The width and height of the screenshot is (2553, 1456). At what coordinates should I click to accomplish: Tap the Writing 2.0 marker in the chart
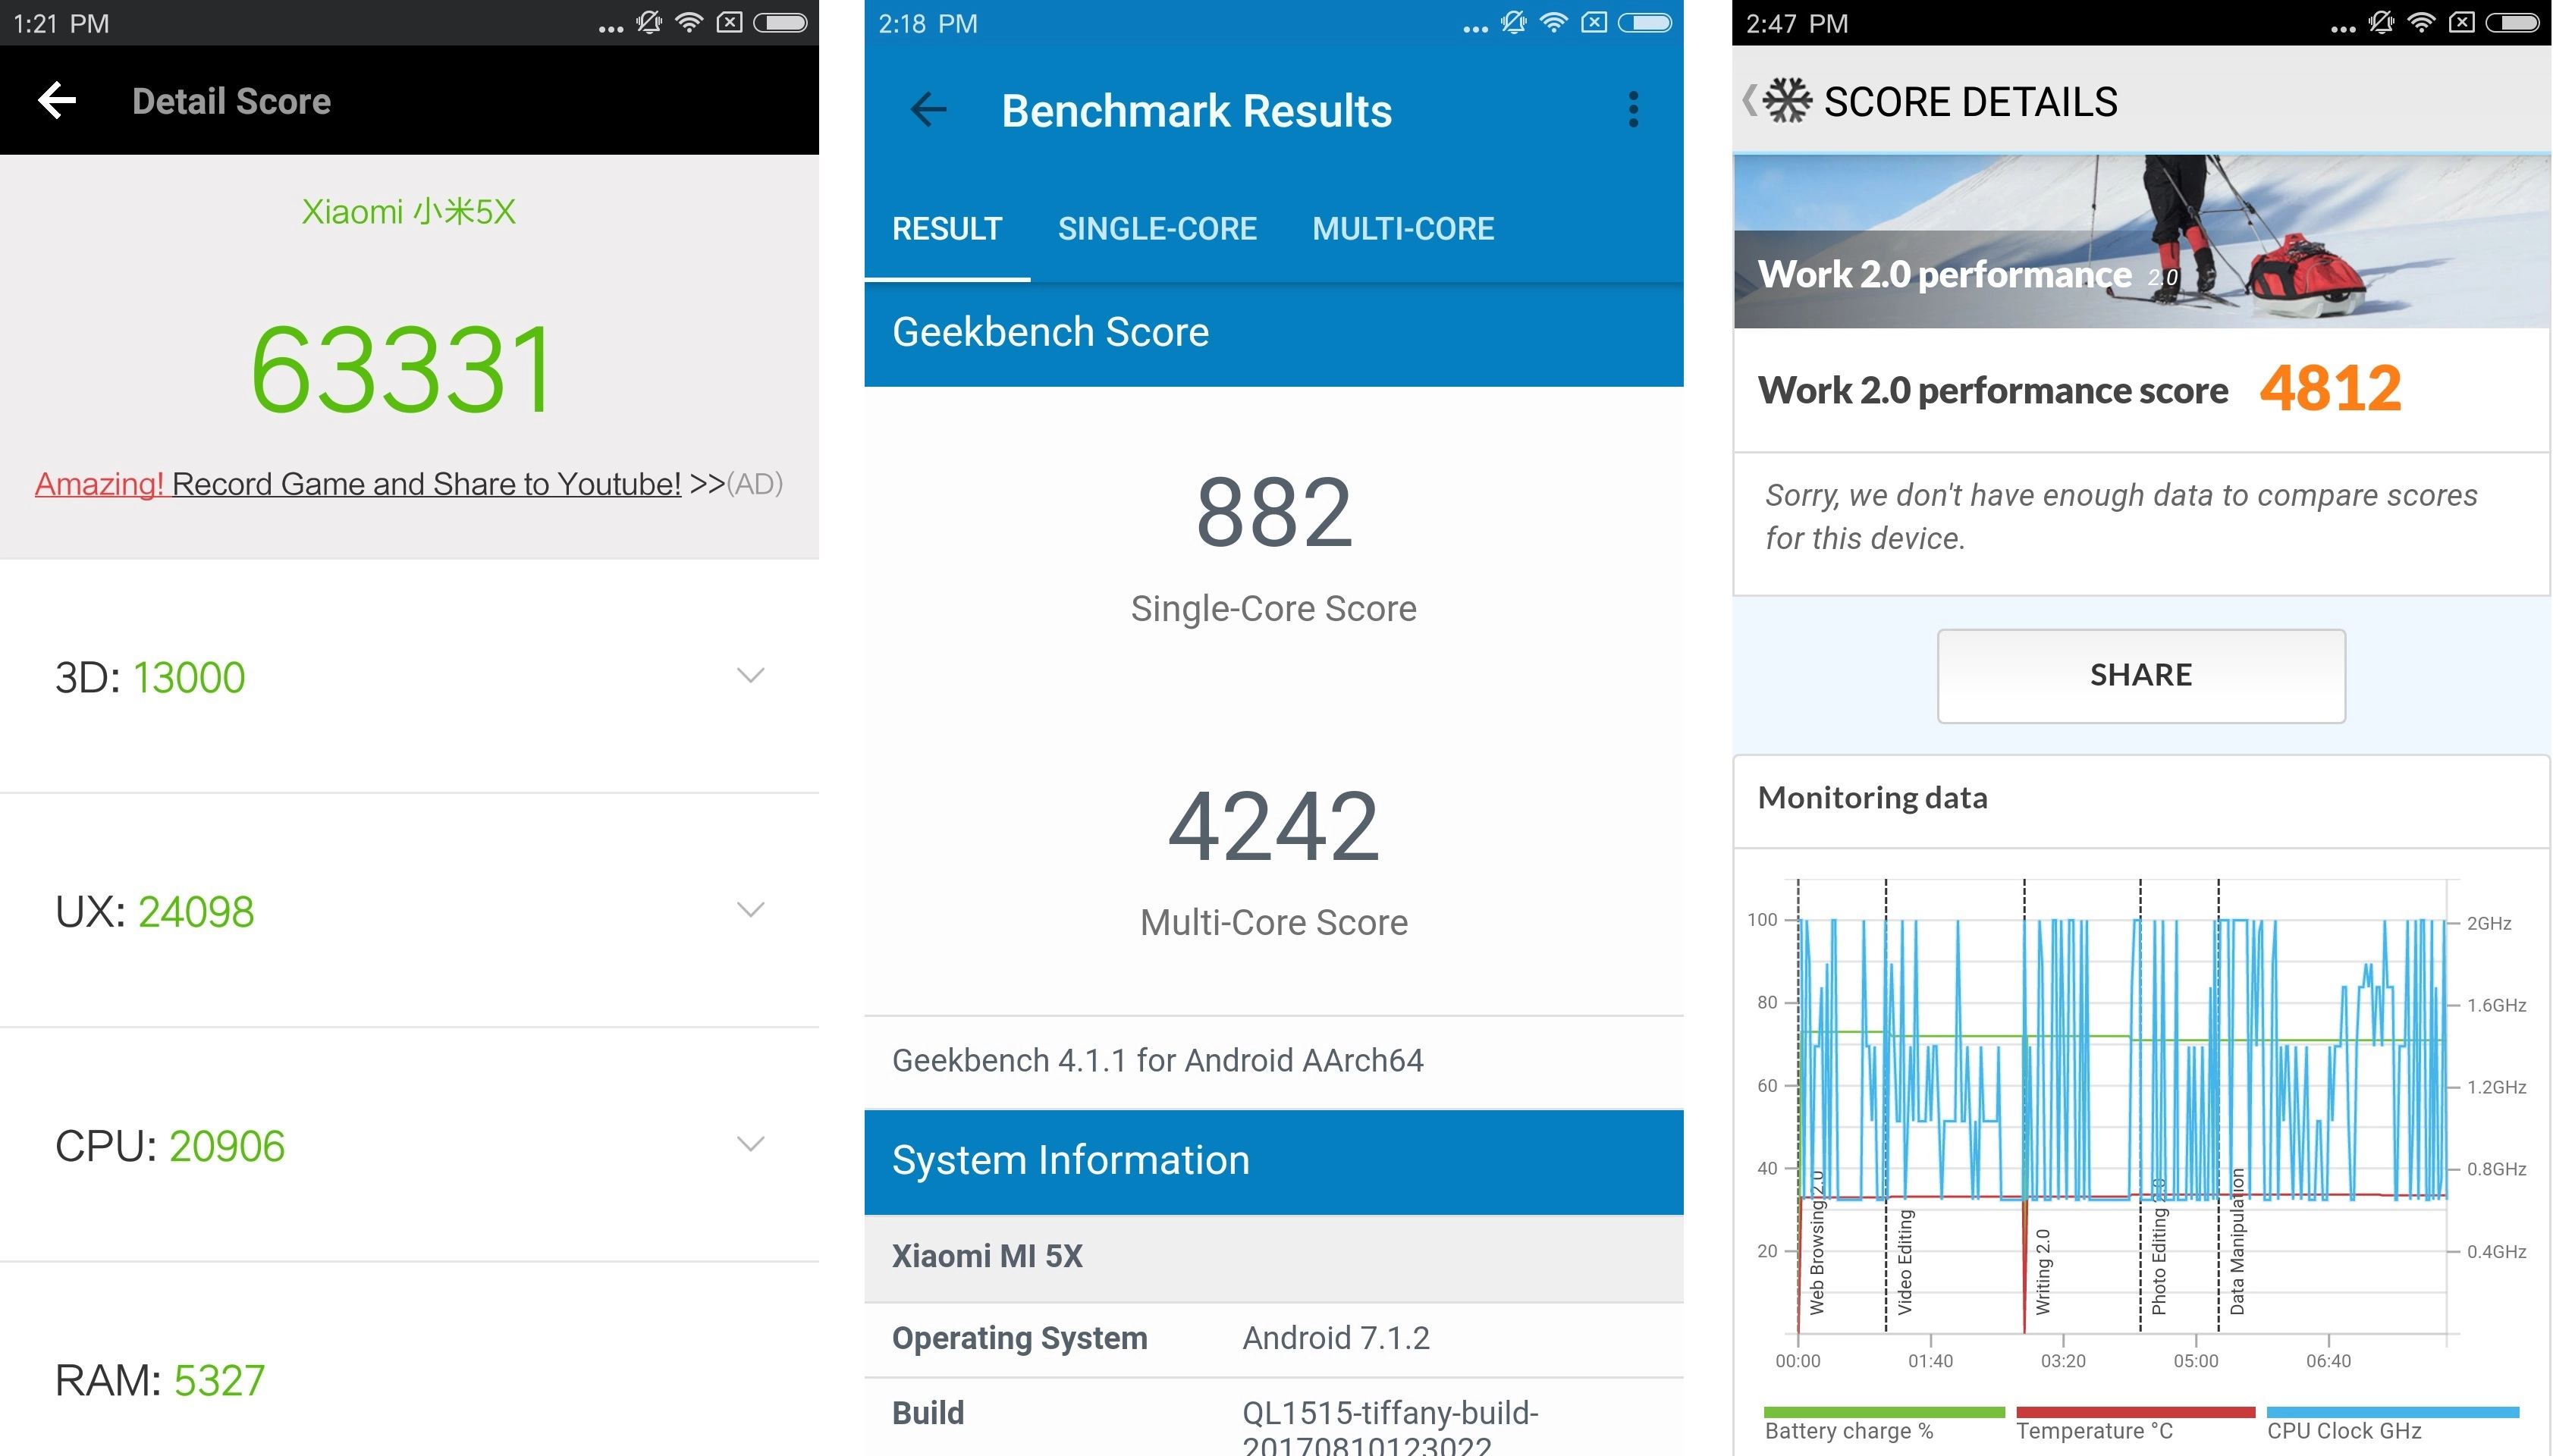point(2042,1272)
